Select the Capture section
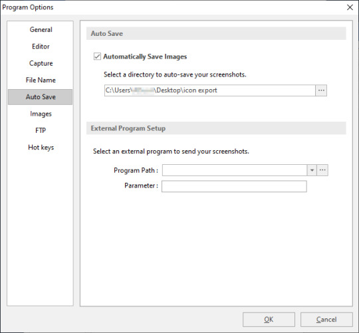Image resolution: width=359 pixels, height=333 pixels. [x=41, y=63]
